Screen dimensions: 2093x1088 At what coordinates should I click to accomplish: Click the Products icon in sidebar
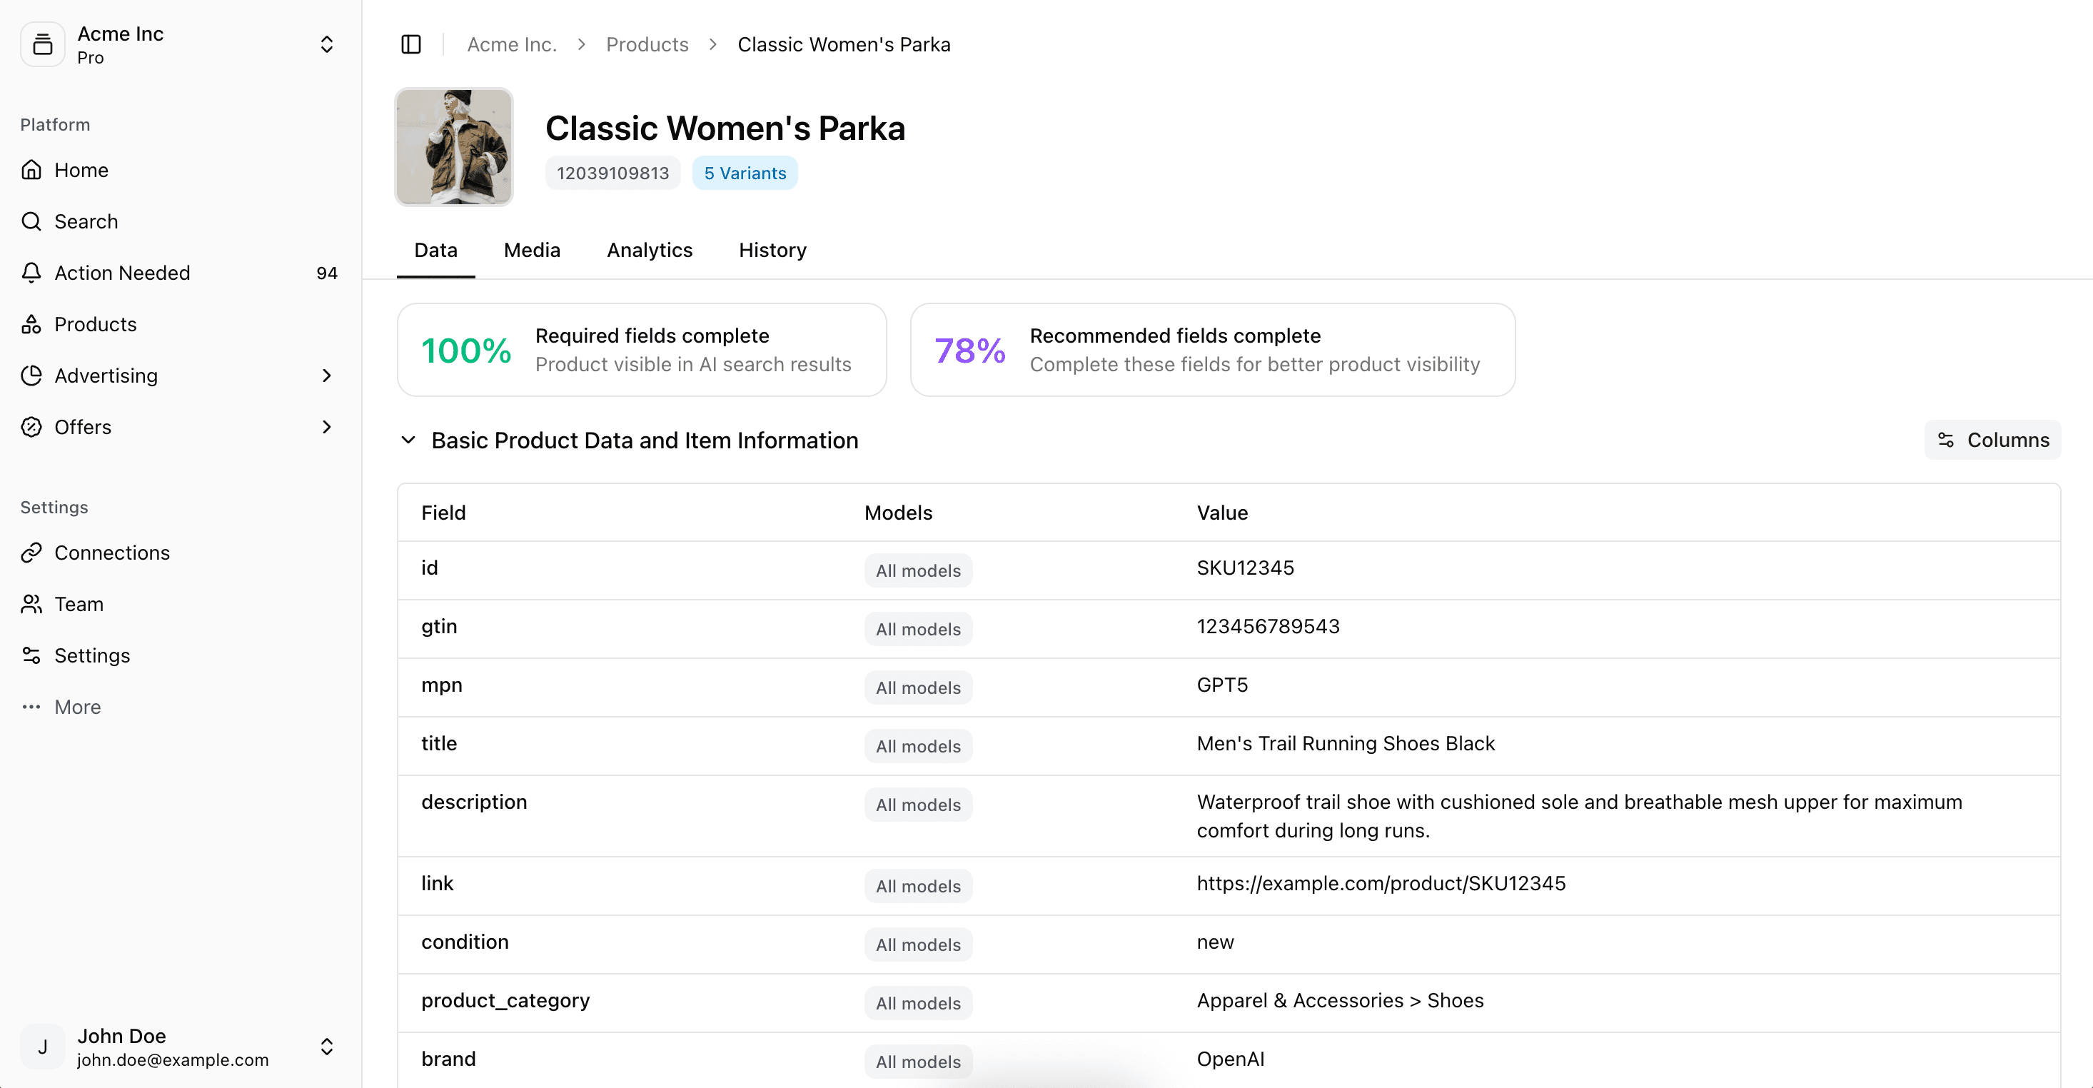tap(31, 324)
